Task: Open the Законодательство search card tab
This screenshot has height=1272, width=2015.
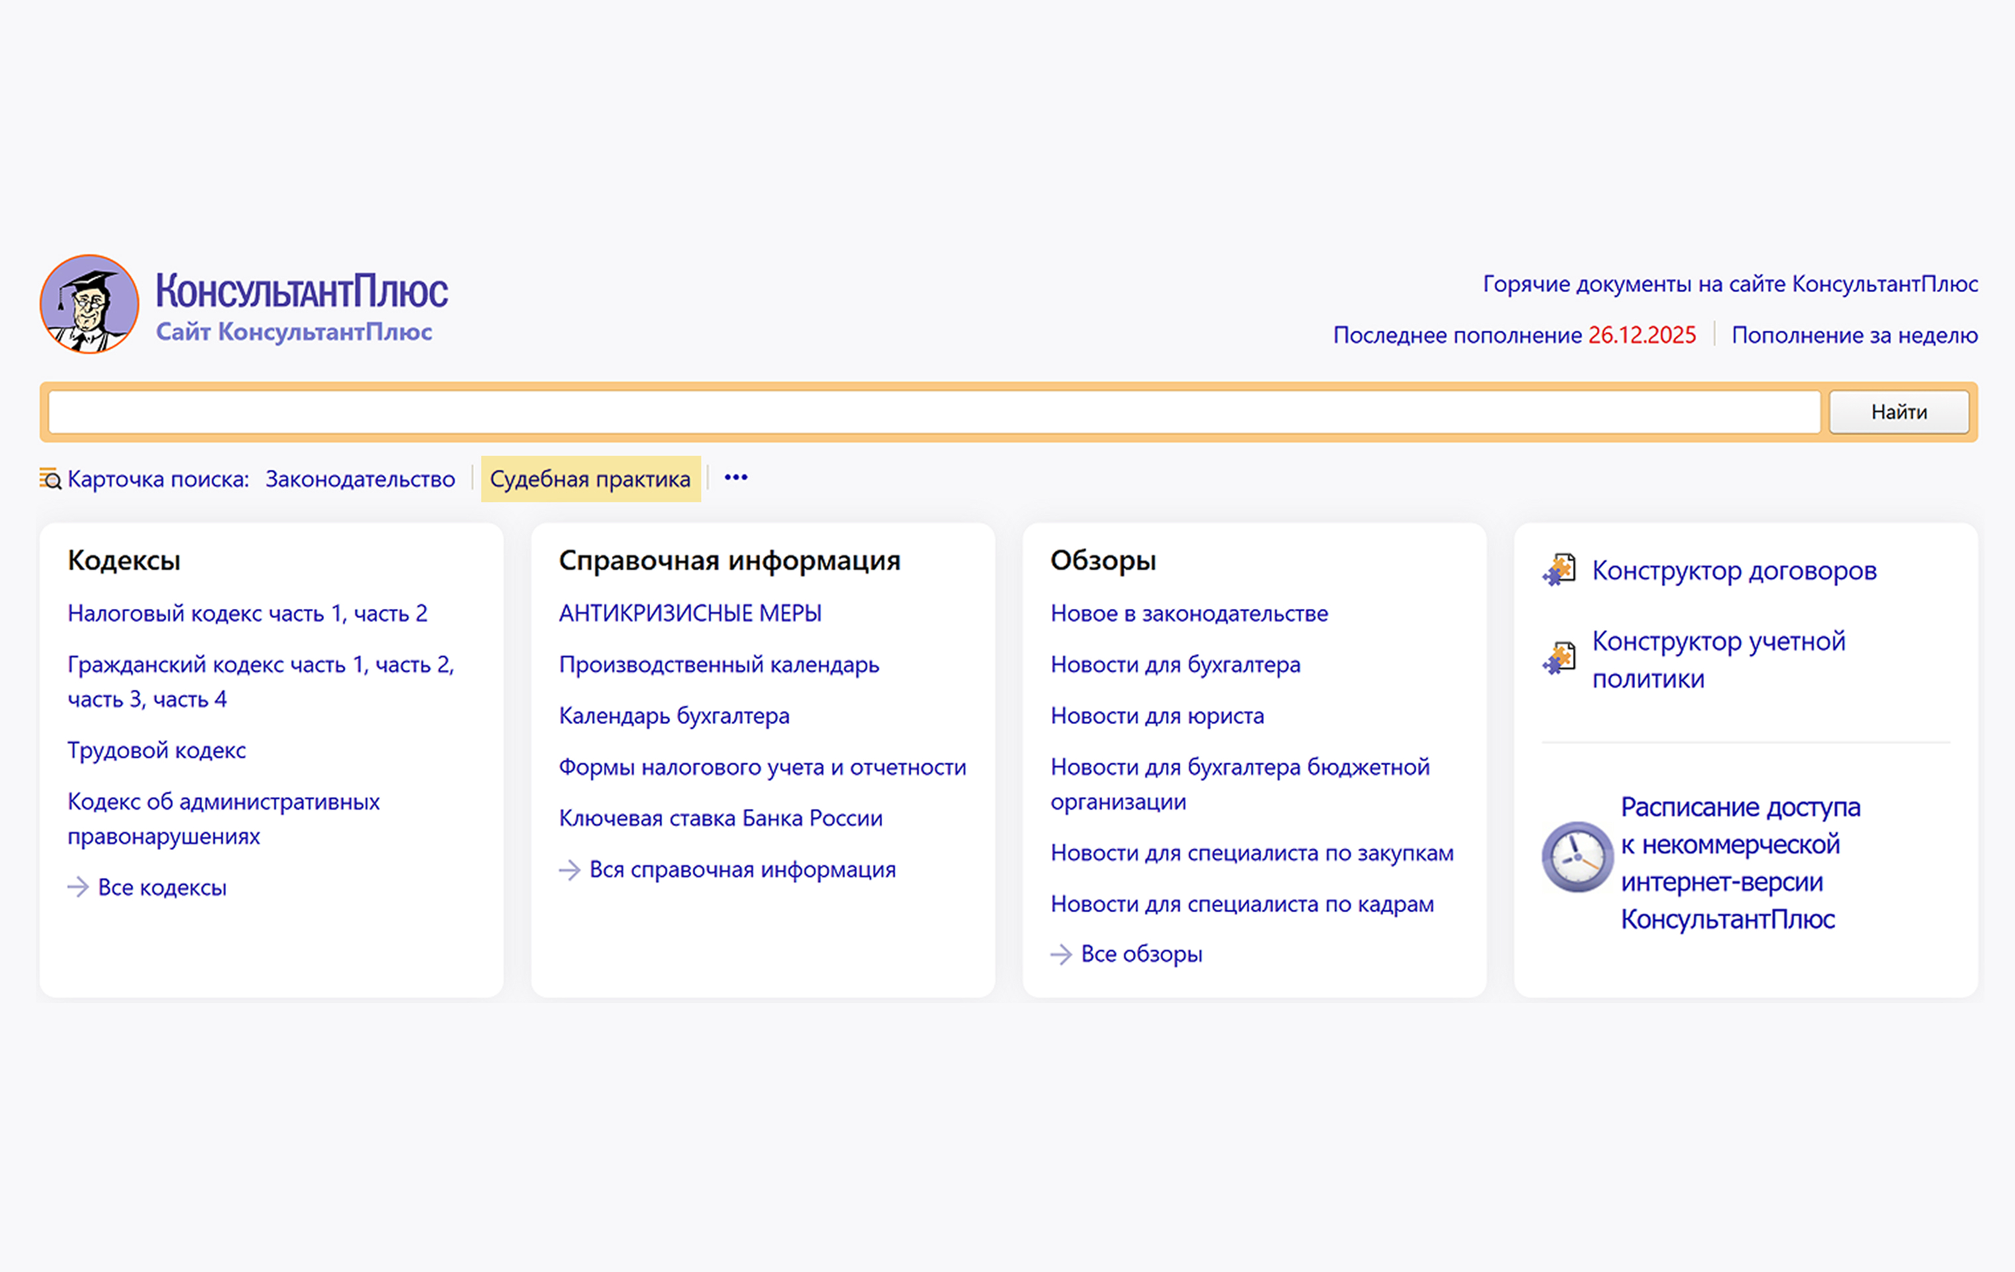Action: [360, 479]
